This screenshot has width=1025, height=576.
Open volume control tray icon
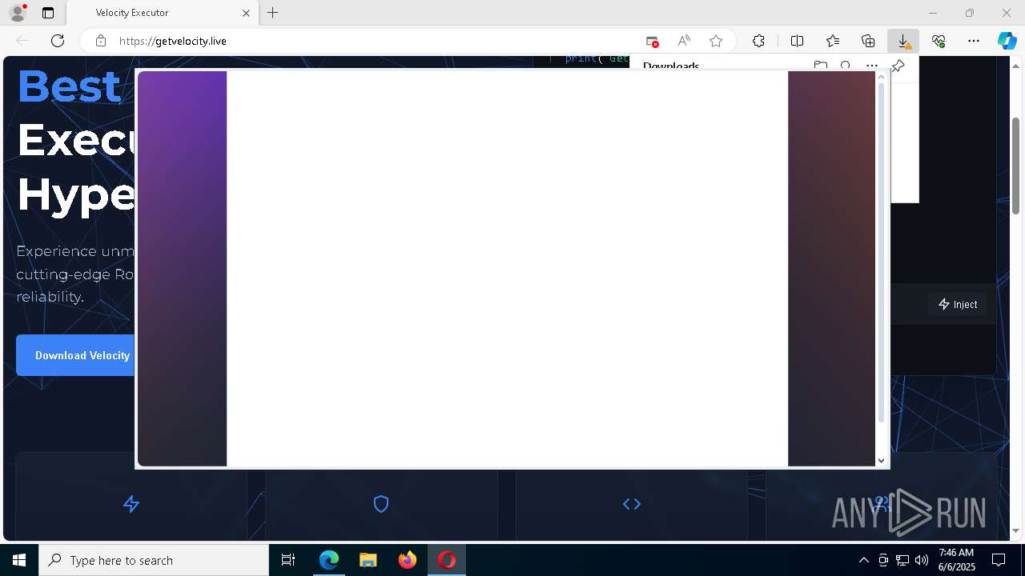[922, 560]
